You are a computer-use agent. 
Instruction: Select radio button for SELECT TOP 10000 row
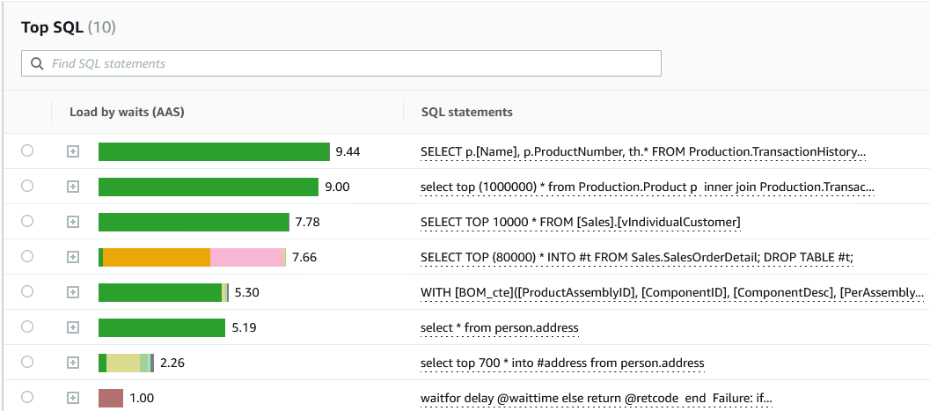(x=27, y=221)
